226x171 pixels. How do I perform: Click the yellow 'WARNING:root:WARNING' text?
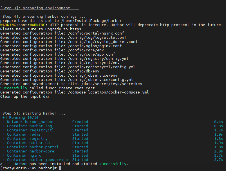(x=23, y=25)
